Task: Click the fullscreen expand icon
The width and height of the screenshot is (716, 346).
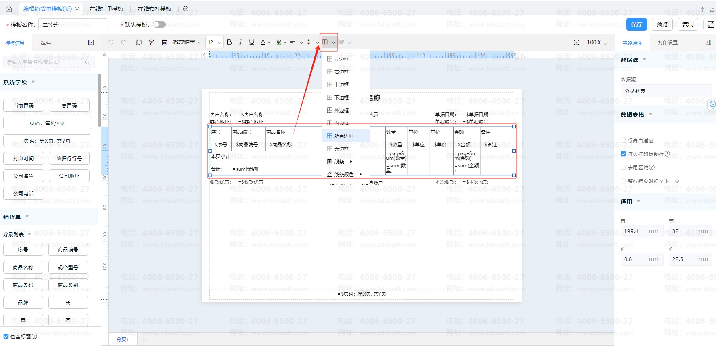Action: (x=710, y=24)
